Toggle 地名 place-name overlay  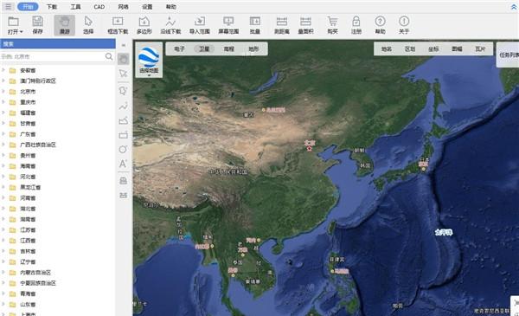pos(387,48)
